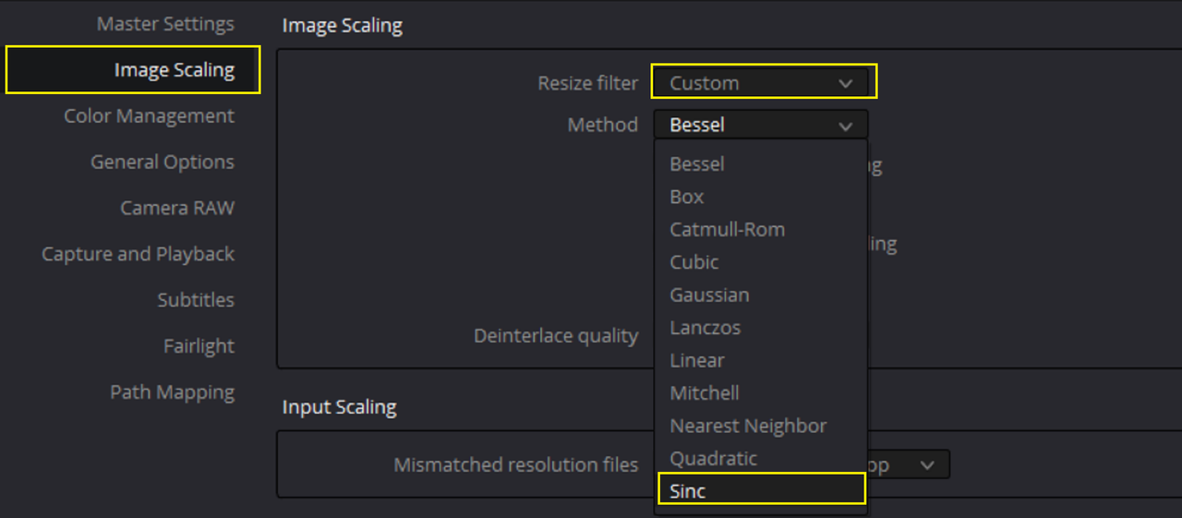This screenshot has width=1182, height=518.
Task: Open Camera RAW settings
Action: (x=177, y=209)
